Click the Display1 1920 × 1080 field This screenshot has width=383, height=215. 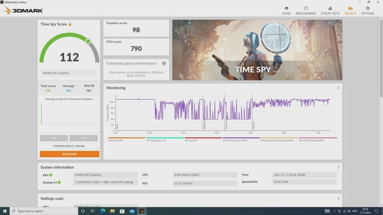point(105,182)
